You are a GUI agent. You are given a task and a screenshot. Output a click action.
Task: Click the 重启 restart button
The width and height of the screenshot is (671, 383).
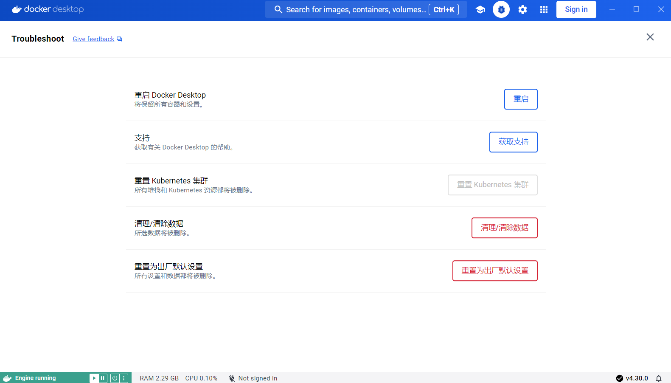[x=521, y=99]
